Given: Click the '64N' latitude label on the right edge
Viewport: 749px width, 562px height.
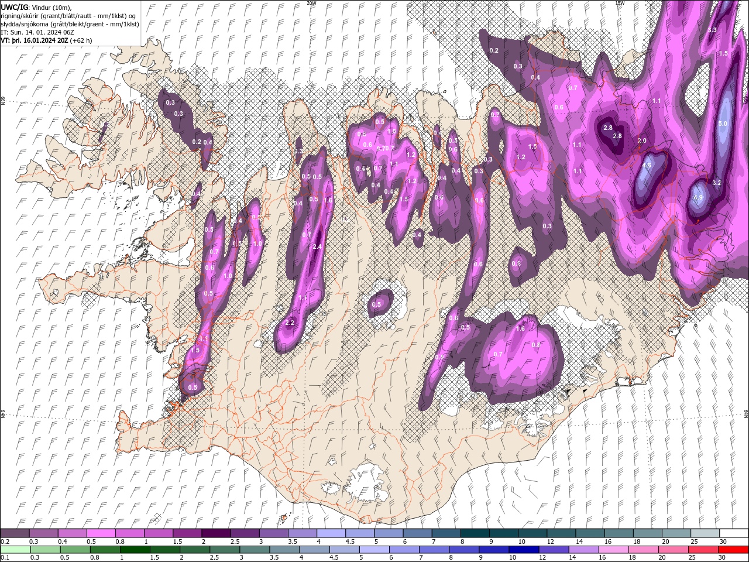Looking at the screenshot, I should click(x=746, y=414).
